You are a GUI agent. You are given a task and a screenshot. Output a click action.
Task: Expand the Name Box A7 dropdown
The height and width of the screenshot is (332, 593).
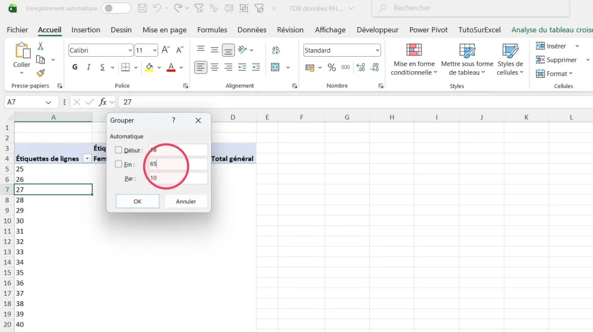[49, 102]
